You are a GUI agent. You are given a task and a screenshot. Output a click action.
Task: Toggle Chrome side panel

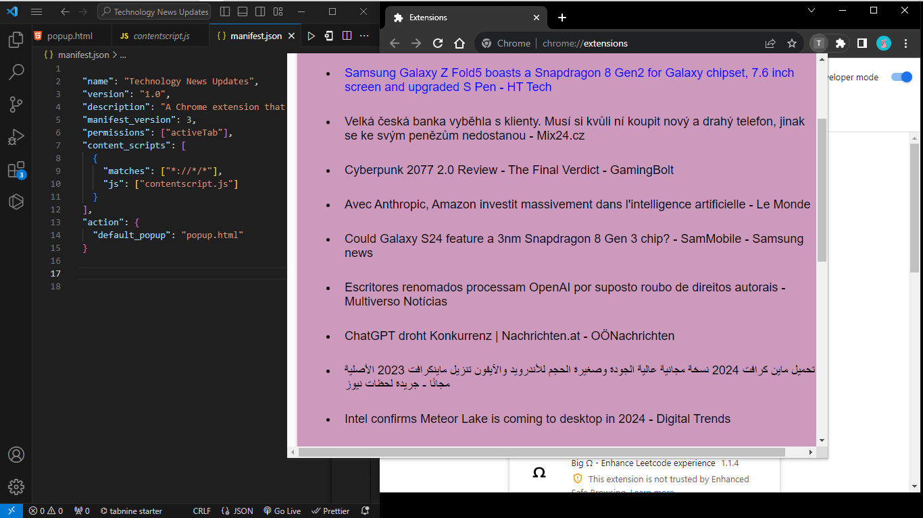click(862, 43)
